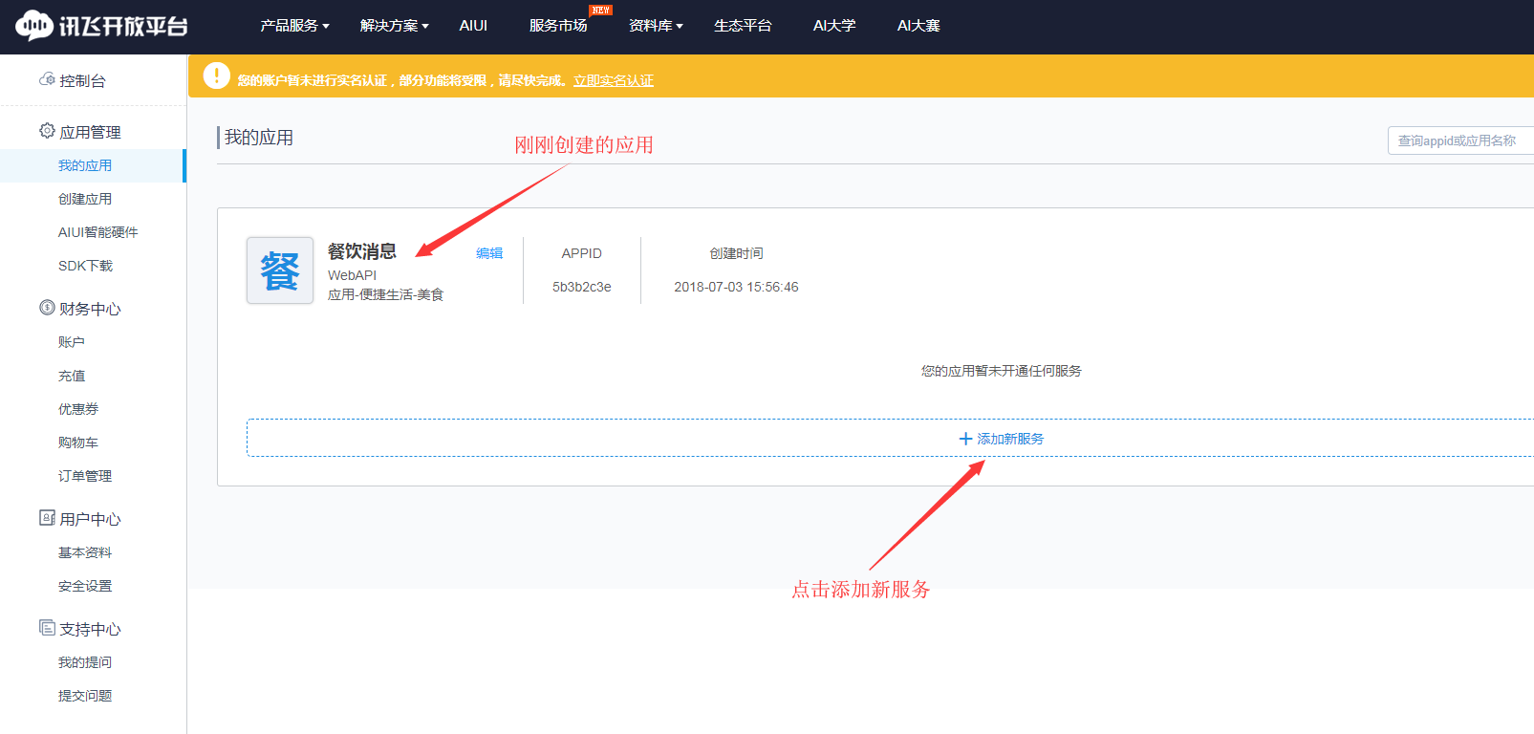
Task: Click the 财务中心 coin icon
Action: pyautogui.click(x=47, y=308)
